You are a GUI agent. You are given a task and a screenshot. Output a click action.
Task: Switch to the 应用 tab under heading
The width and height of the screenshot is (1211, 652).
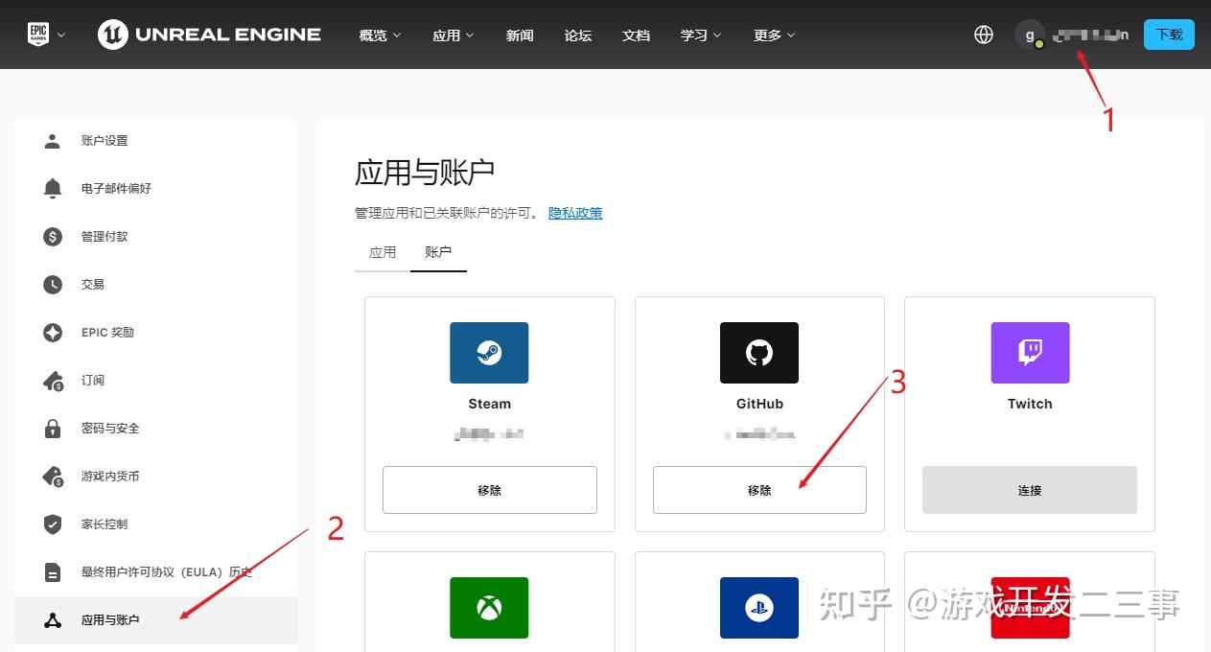point(383,252)
